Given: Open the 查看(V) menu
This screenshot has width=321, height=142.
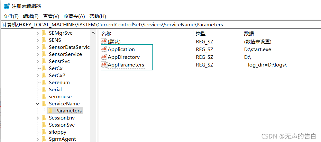Looking at the screenshot, I should (51, 16).
